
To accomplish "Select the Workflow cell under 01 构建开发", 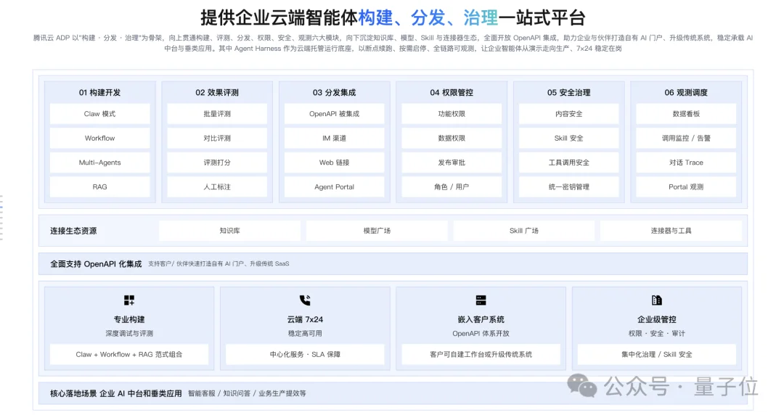I will click(99, 138).
